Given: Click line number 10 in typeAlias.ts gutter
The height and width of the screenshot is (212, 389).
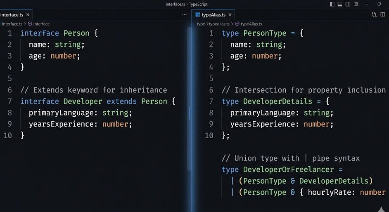Looking at the screenshot, I should click(209, 135).
